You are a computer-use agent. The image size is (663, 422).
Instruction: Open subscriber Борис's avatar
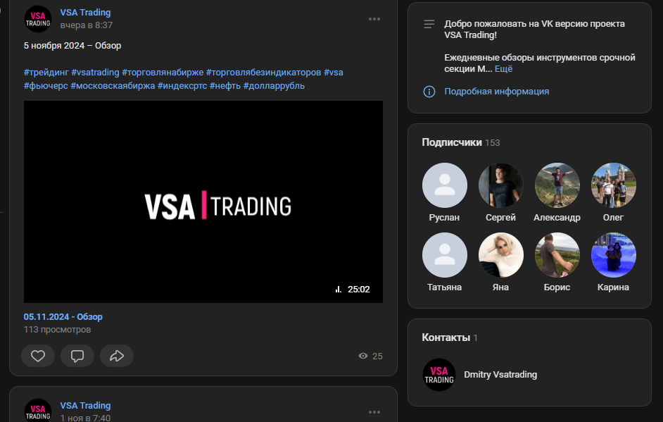click(557, 255)
